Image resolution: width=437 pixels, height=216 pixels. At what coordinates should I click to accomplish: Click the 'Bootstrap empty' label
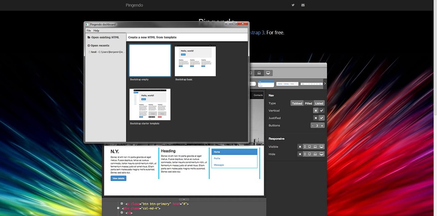(x=139, y=79)
